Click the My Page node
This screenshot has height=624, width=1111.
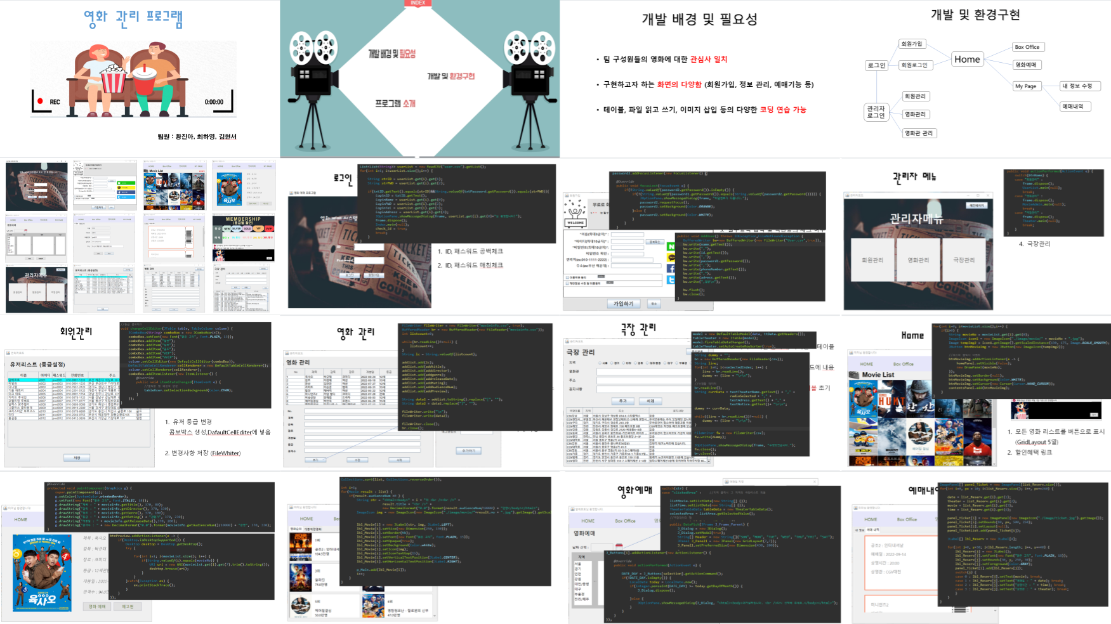coord(1025,86)
